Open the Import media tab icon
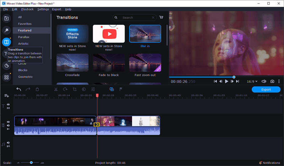Viewport: 284px width, 166px height. point(6,18)
